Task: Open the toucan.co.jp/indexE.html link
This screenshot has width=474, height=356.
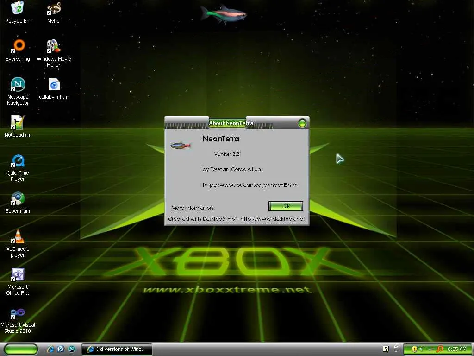Action: [x=250, y=185]
